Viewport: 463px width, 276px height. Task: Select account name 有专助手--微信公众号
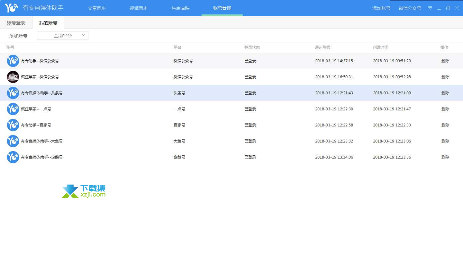[40, 61]
